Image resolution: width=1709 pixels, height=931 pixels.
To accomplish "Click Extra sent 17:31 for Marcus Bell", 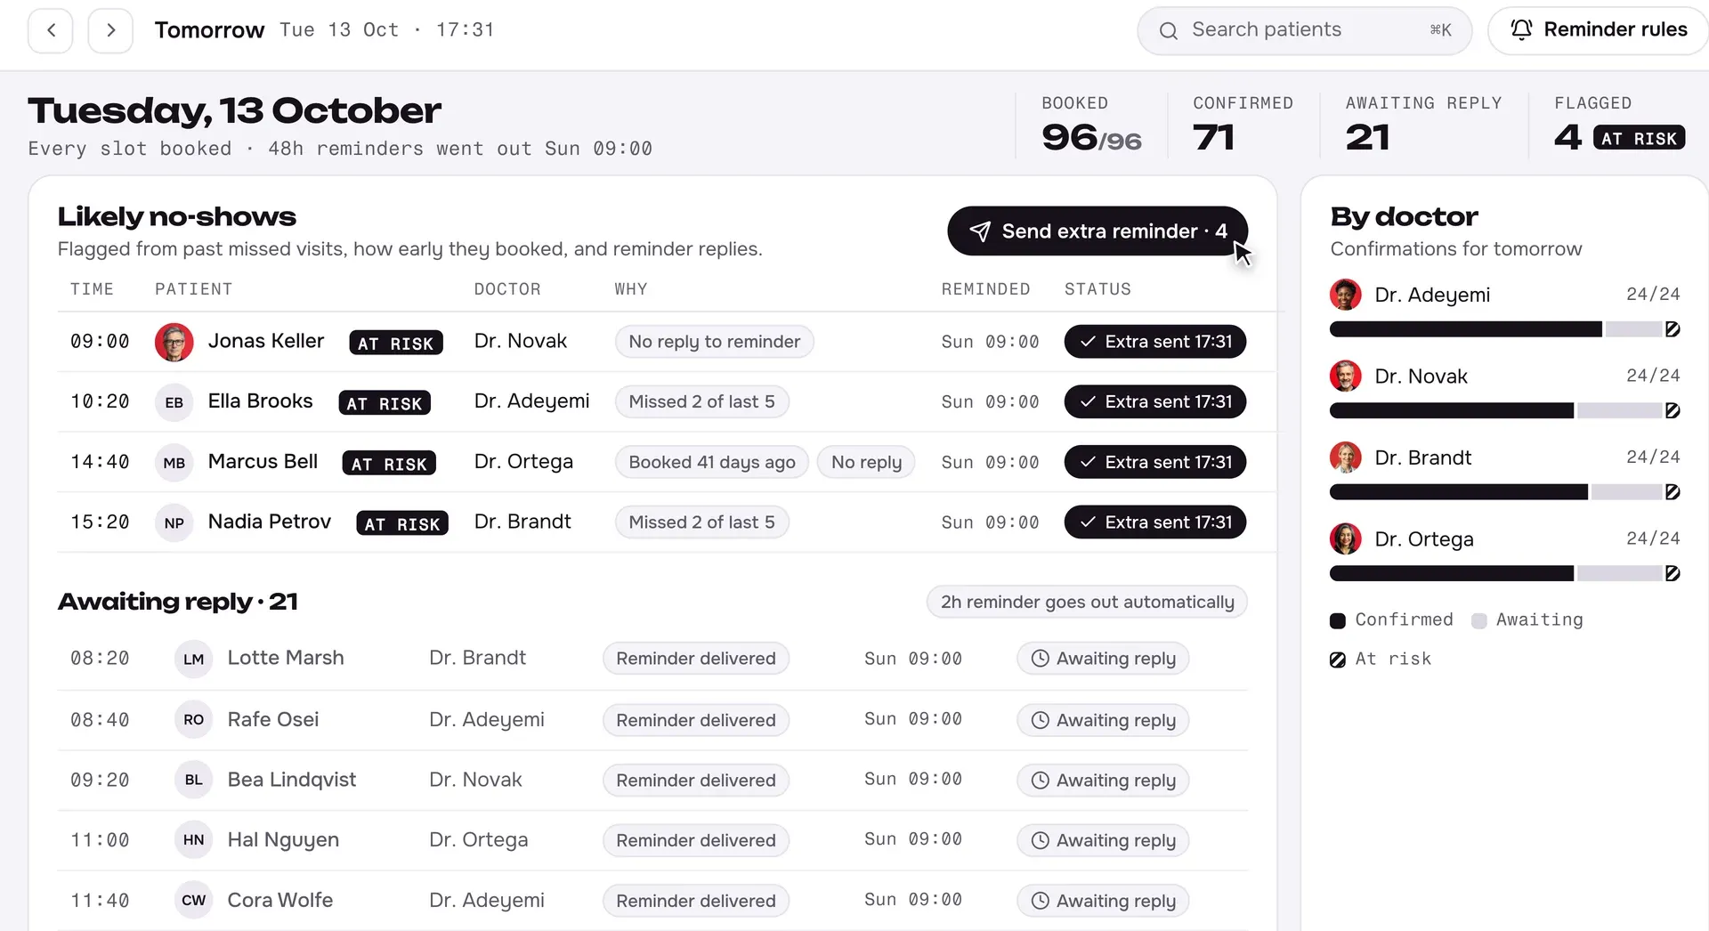I will coord(1155,462).
